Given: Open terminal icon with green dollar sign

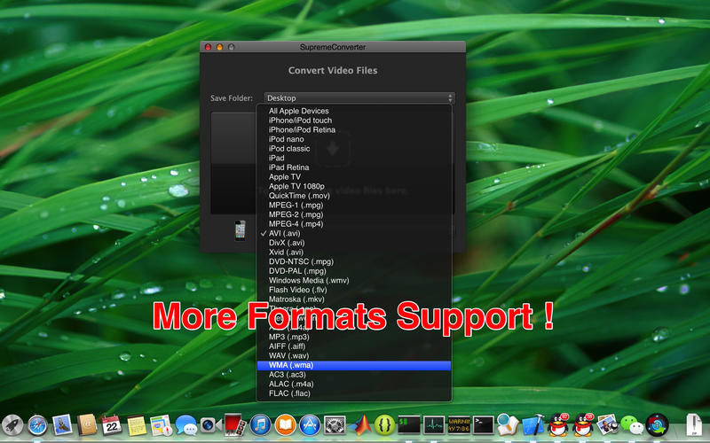Looking at the screenshot, I should coord(409,425).
